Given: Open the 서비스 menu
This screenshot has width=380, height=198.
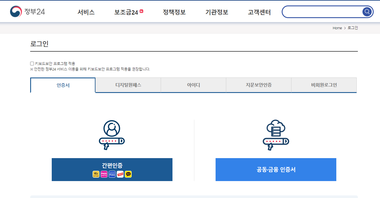Looking at the screenshot, I should coord(86,12).
